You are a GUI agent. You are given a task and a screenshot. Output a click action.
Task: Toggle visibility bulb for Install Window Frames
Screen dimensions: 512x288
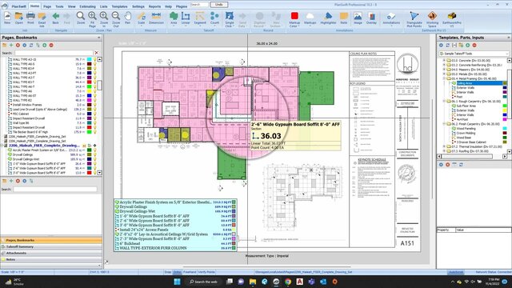(x=95, y=105)
